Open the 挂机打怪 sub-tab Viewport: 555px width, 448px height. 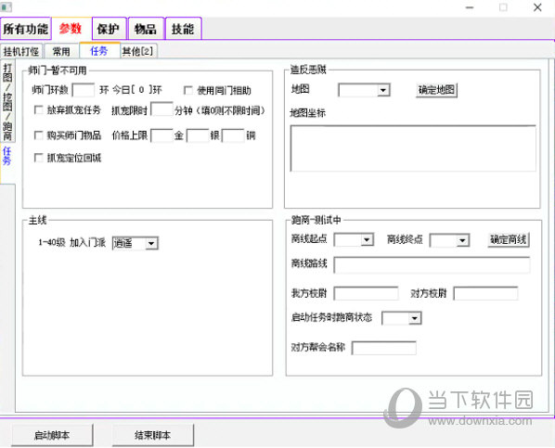pos(21,52)
